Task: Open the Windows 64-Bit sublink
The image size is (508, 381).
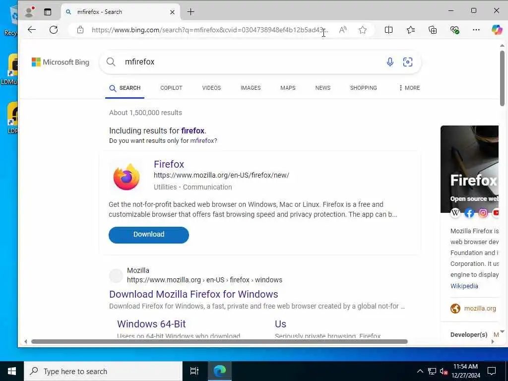Action: [x=151, y=324]
